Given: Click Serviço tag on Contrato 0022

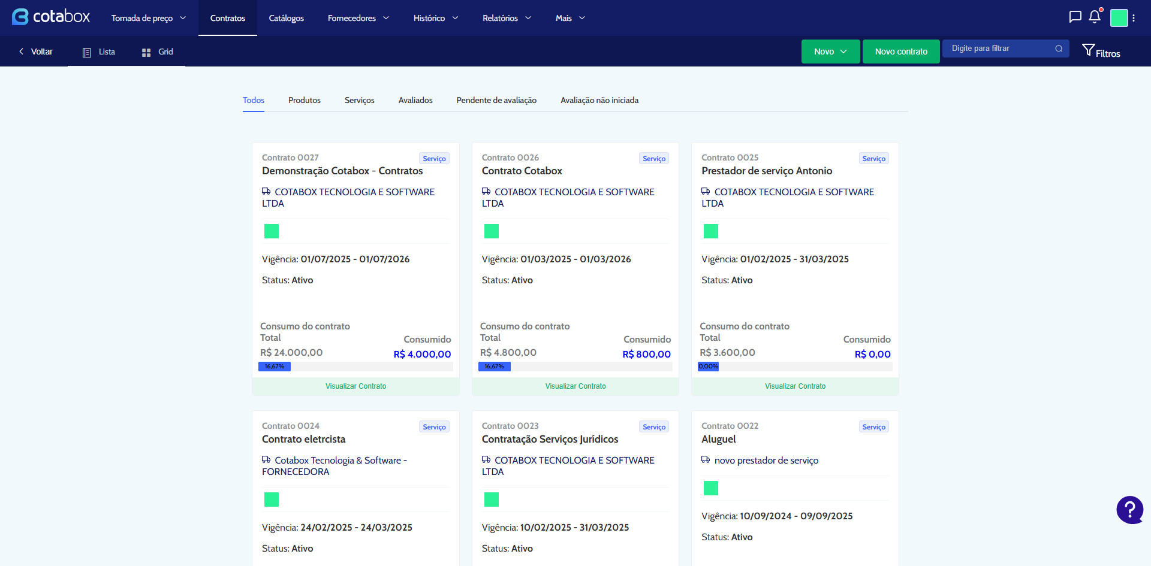Looking at the screenshot, I should click(x=874, y=427).
